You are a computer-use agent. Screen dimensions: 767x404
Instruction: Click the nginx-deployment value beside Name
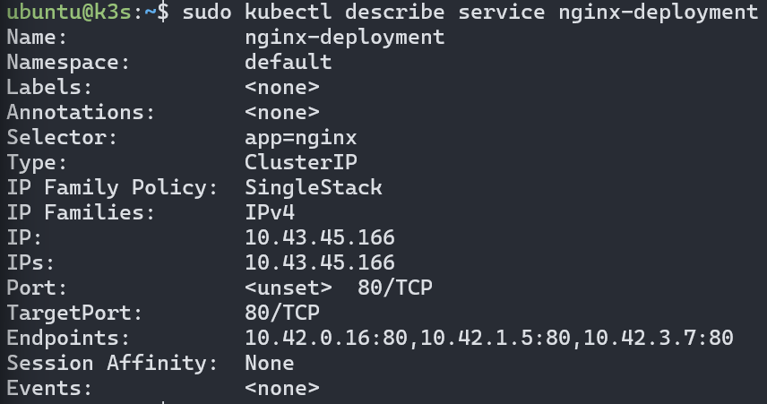pos(344,38)
